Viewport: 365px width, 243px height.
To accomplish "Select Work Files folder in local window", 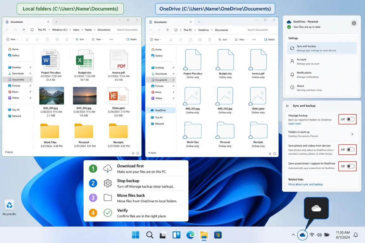I will click(x=50, y=135).
